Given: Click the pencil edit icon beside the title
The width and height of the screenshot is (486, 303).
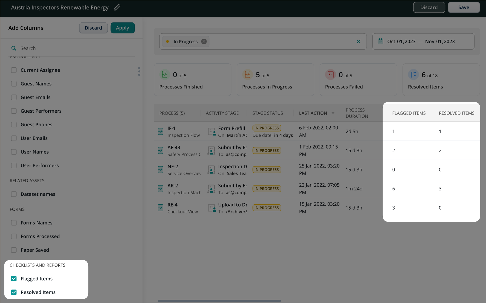Looking at the screenshot, I should coord(117,8).
